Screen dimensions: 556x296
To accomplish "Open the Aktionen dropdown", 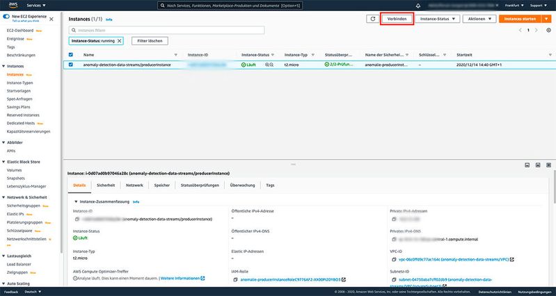I will 479,19.
